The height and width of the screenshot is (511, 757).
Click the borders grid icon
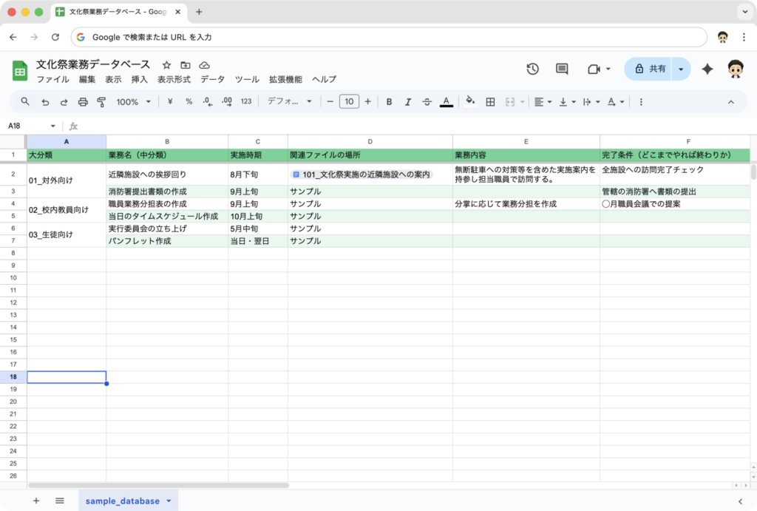pyautogui.click(x=490, y=102)
